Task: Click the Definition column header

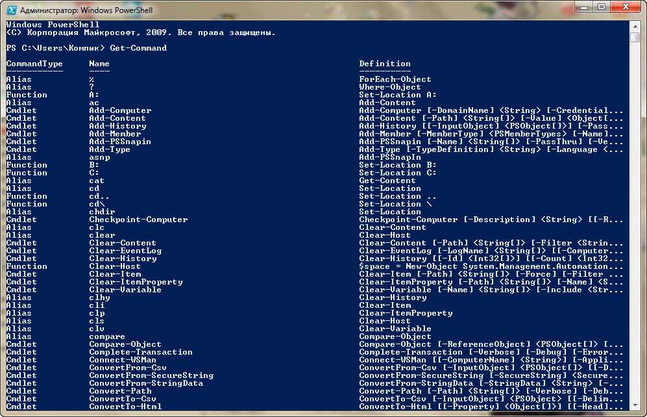Action: (385, 64)
